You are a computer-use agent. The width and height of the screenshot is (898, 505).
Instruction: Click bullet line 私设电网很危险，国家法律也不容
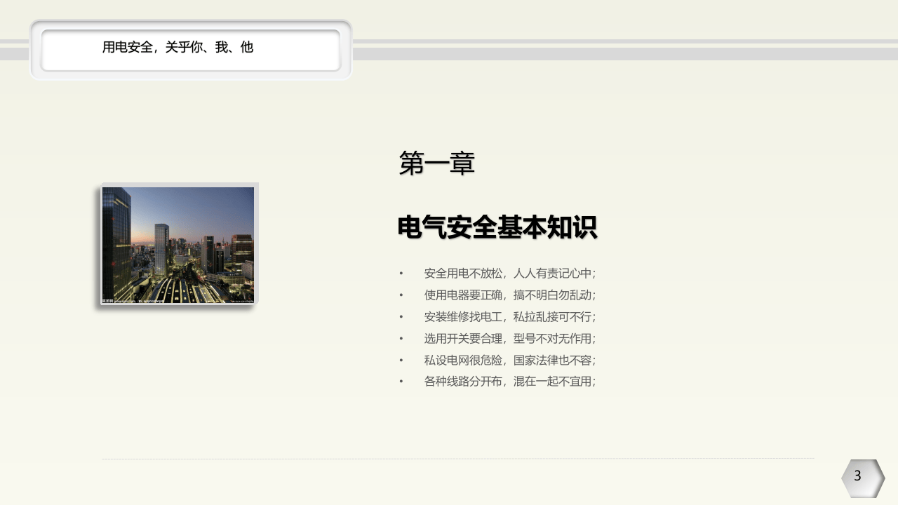click(x=510, y=361)
